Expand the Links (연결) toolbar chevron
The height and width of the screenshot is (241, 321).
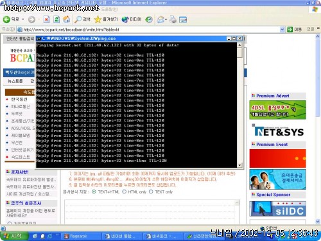(318, 29)
